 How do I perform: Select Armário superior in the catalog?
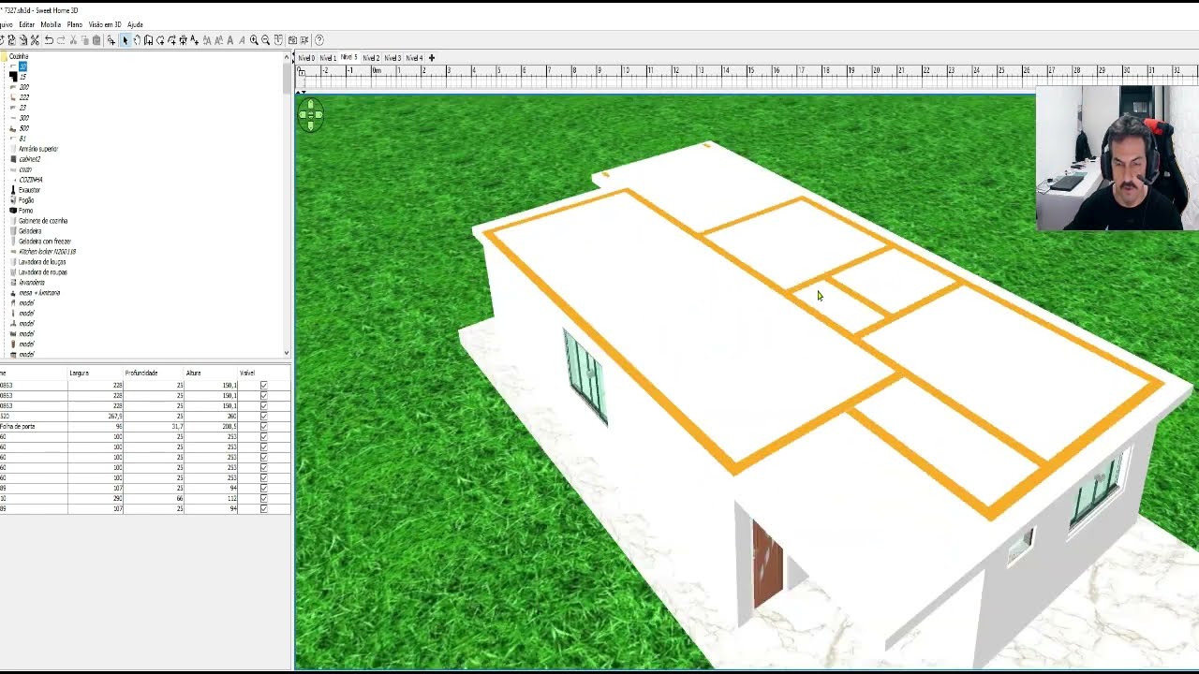(x=38, y=149)
